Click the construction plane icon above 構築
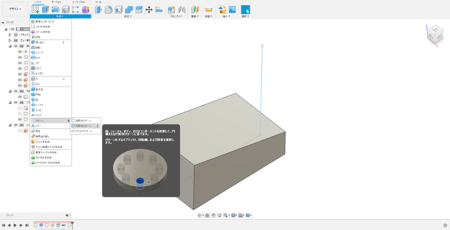The height and width of the screenshot is (230, 450). pos(195,10)
